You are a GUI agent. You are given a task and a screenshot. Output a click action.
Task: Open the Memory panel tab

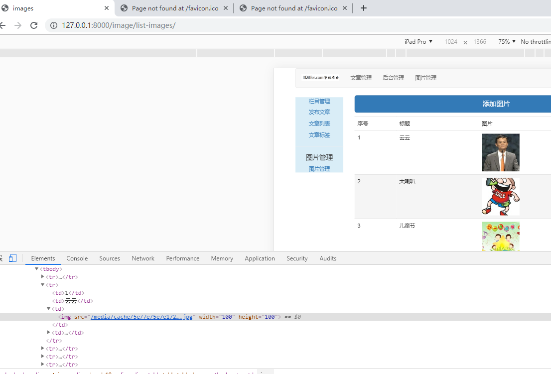(222, 258)
